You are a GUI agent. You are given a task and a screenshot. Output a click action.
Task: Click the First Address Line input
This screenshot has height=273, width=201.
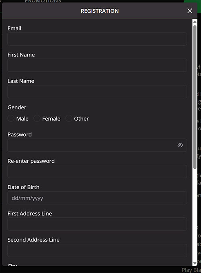[97, 224]
